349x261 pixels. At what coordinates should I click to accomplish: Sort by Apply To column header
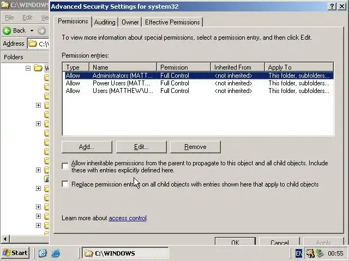[299, 67]
